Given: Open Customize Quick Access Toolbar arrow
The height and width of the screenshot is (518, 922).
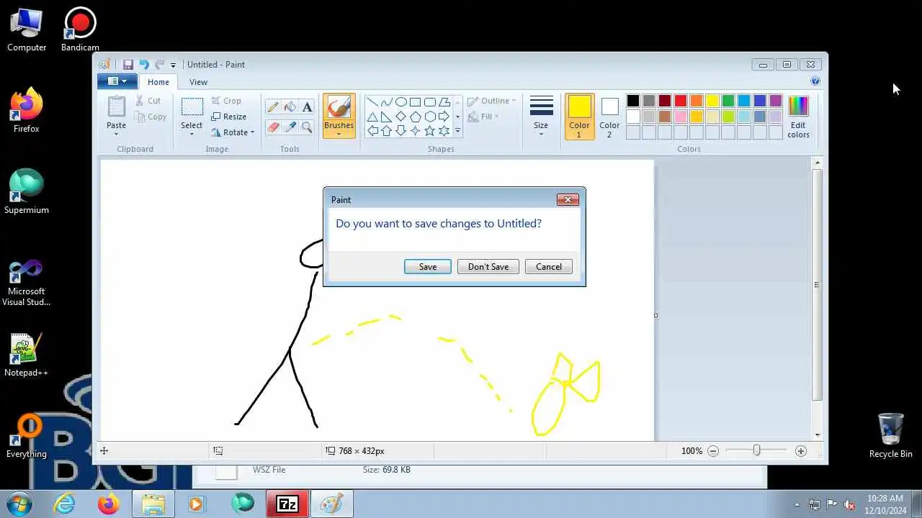Looking at the screenshot, I should (173, 65).
